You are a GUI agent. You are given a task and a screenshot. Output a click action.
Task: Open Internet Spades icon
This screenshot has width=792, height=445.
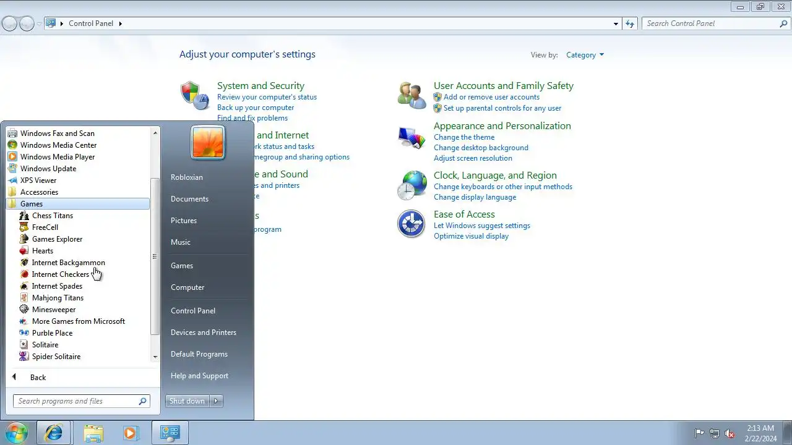[24, 286]
